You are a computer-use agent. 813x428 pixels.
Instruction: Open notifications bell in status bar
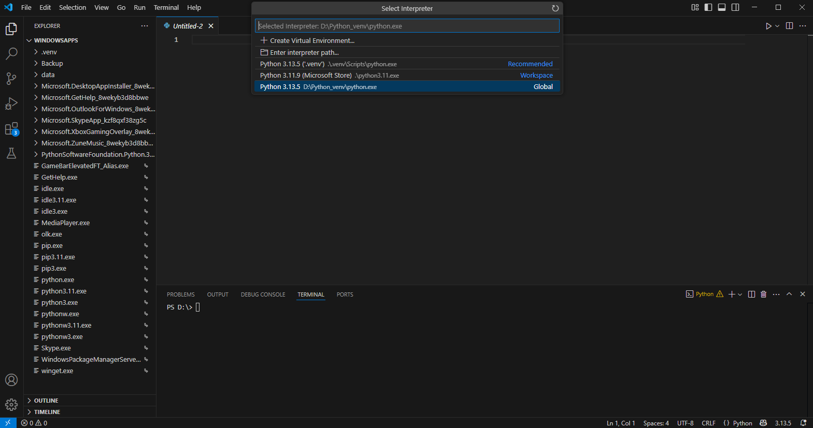click(803, 423)
